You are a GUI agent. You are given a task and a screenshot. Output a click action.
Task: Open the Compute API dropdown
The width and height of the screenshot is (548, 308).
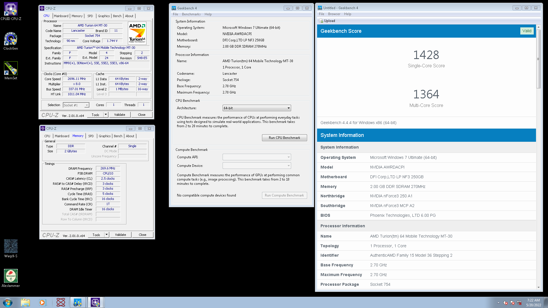pos(257,157)
